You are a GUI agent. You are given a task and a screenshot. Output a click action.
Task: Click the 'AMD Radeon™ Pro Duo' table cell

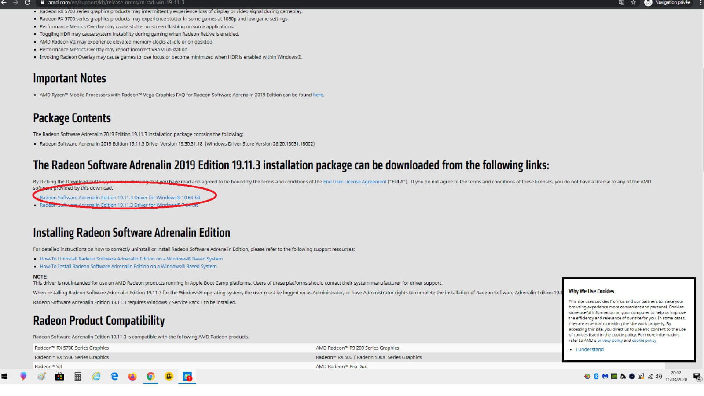(x=341, y=367)
